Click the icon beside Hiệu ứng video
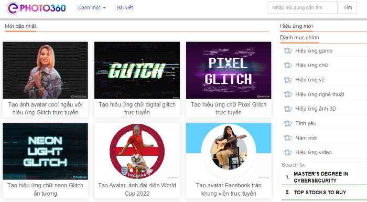 [288, 152]
